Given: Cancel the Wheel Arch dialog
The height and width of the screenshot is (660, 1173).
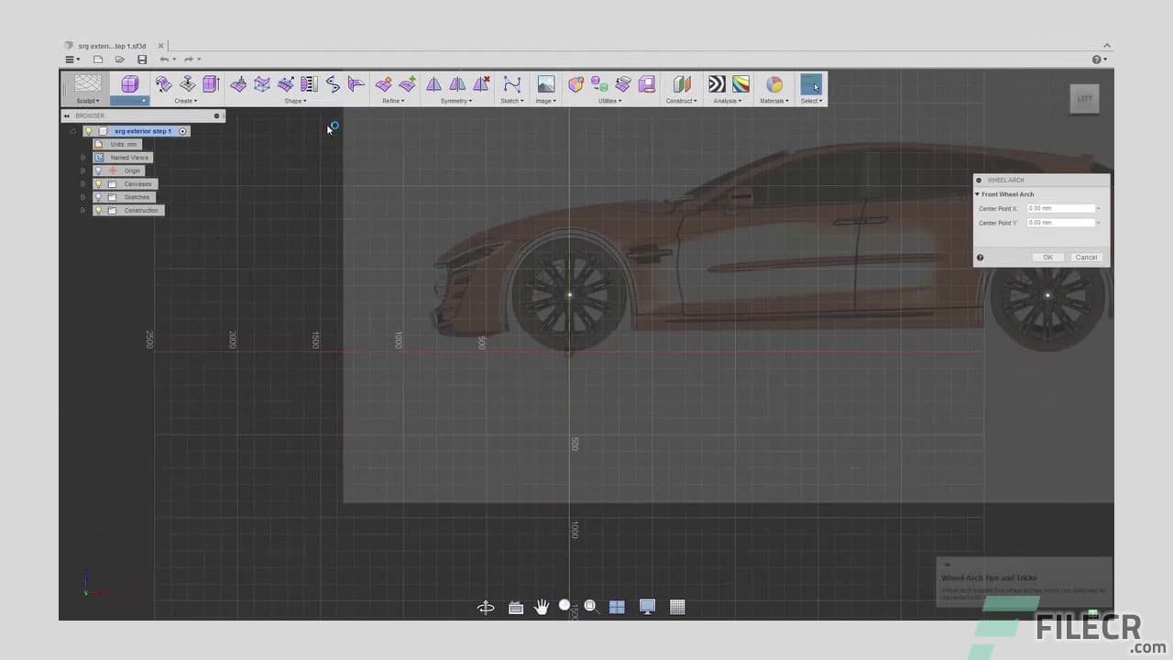Looking at the screenshot, I should point(1086,258).
